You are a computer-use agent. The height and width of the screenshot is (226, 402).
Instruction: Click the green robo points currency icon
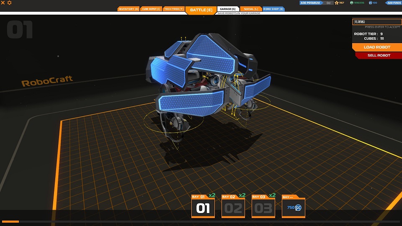(x=352, y=3)
